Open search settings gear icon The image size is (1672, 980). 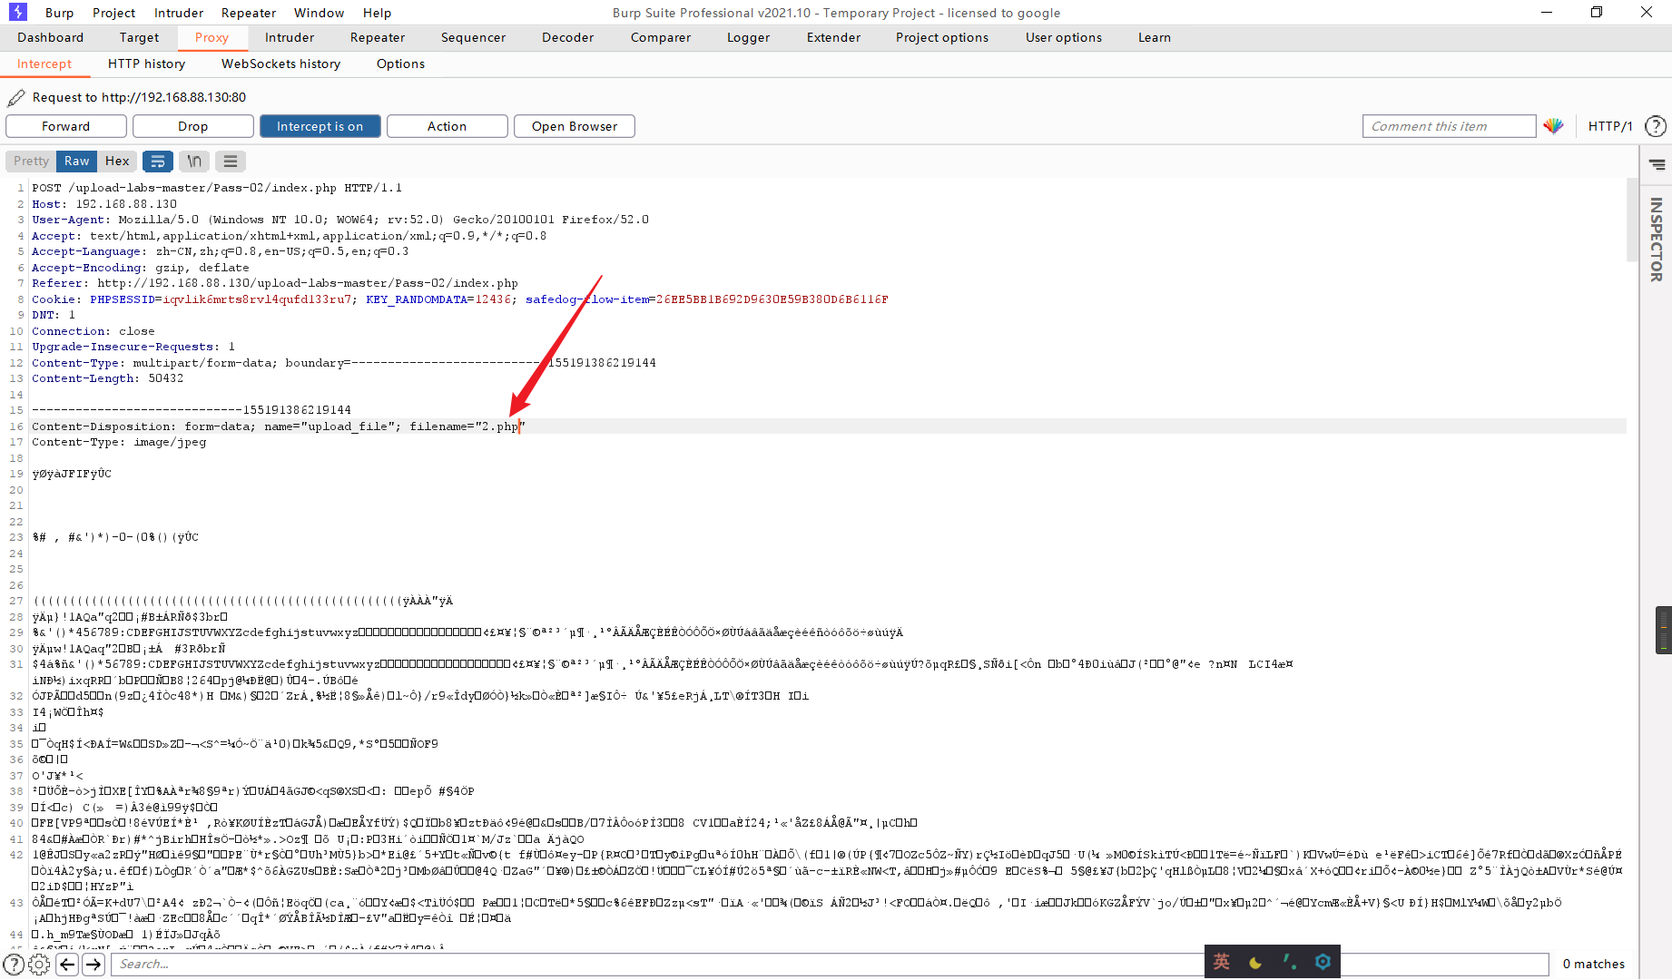click(x=39, y=964)
